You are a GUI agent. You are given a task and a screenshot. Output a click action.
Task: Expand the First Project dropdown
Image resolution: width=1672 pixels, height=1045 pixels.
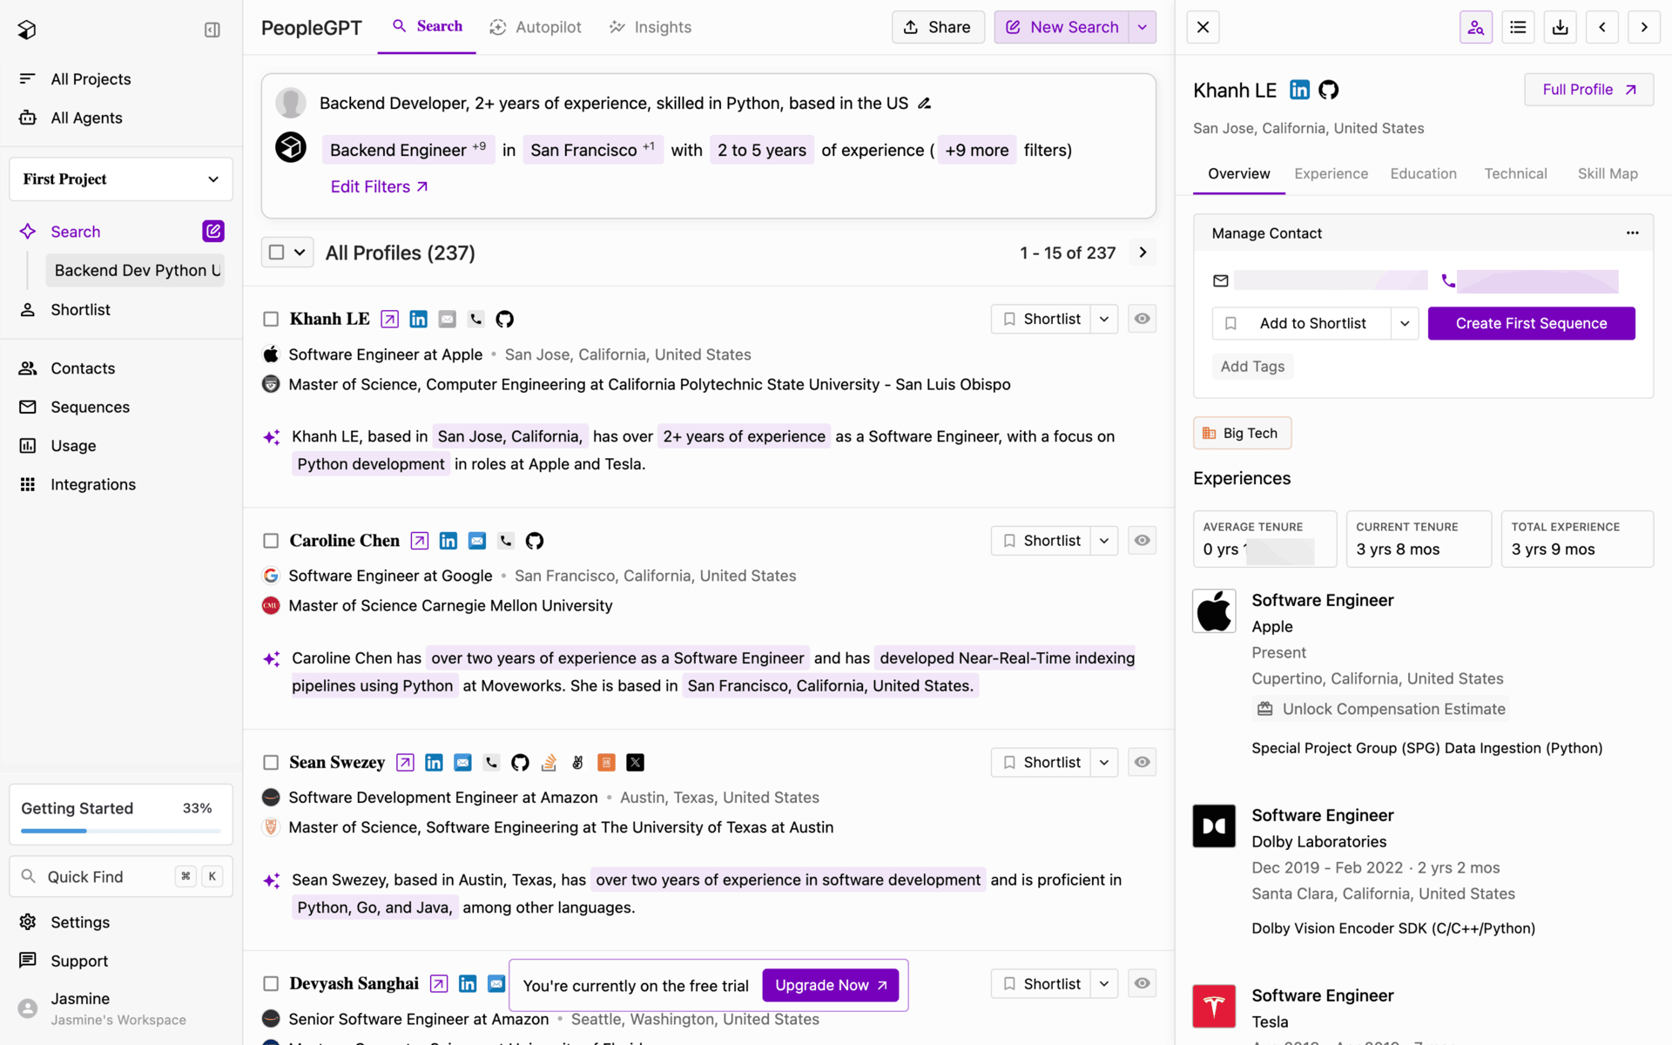point(121,179)
